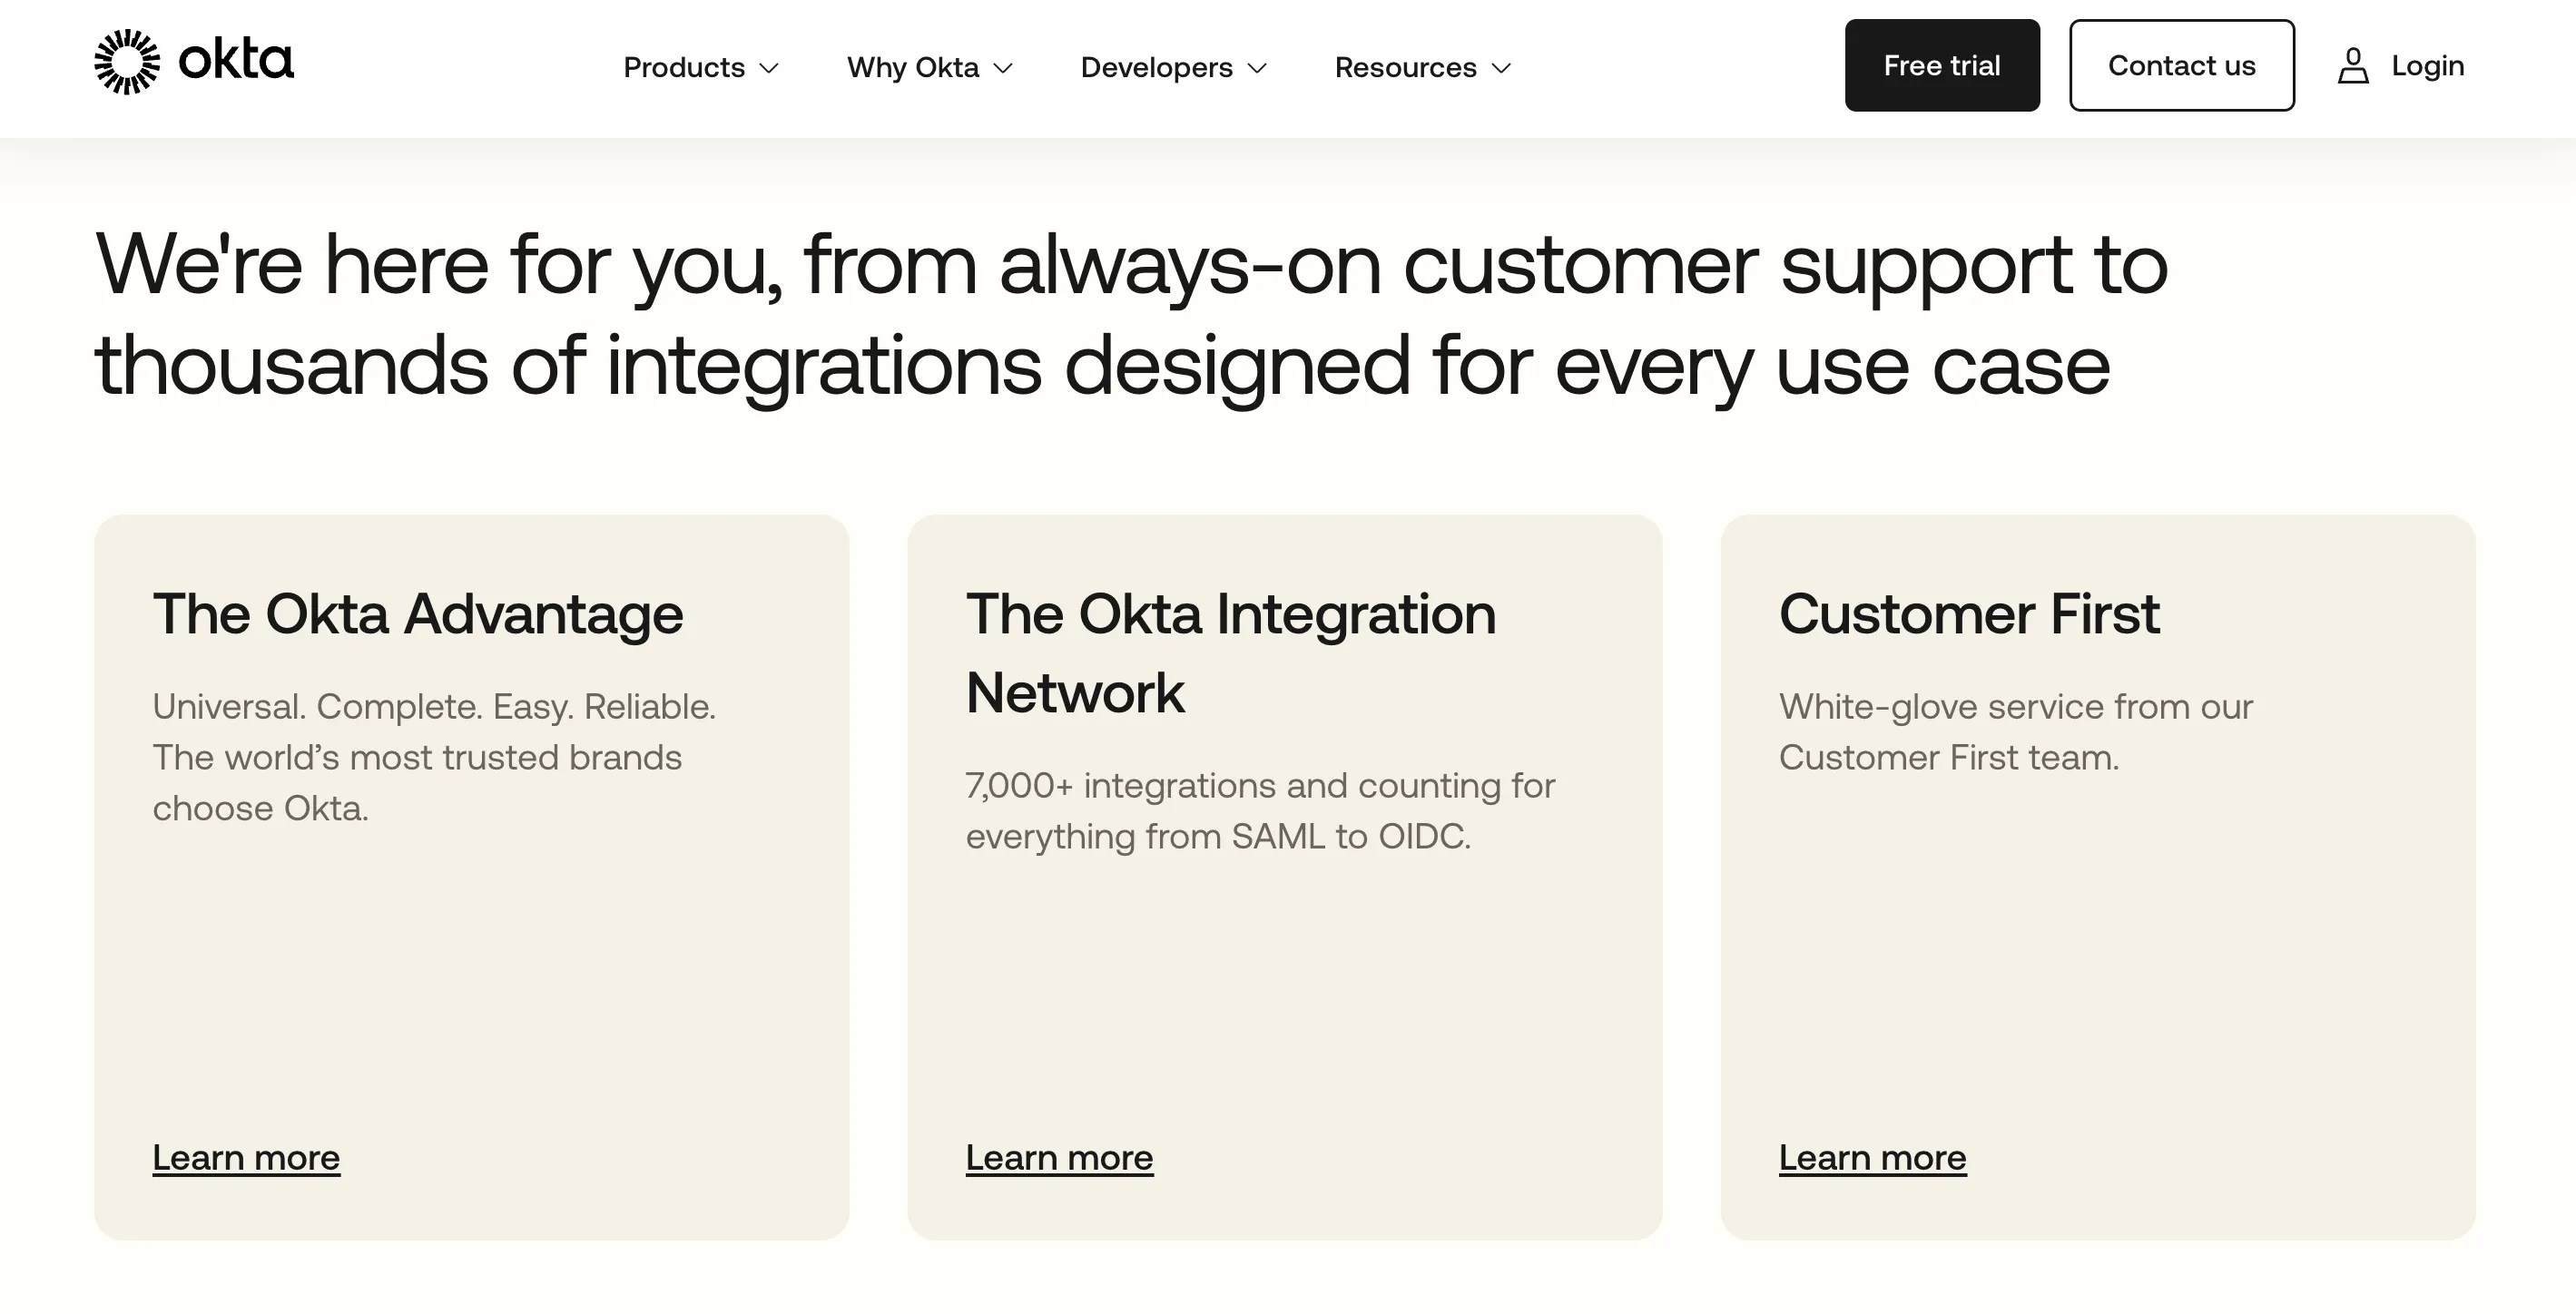Open the Products navigation menu
Image resolution: width=2576 pixels, height=1314 pixels.
tap(684, 67)
